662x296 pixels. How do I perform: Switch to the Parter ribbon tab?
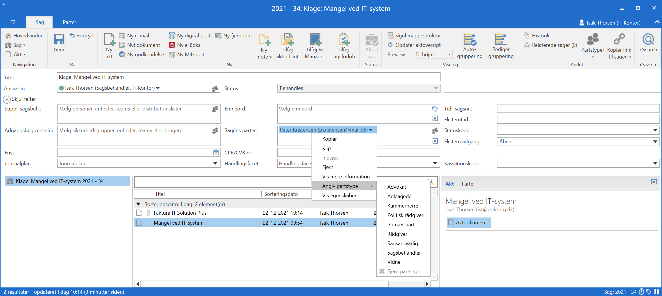69,22
